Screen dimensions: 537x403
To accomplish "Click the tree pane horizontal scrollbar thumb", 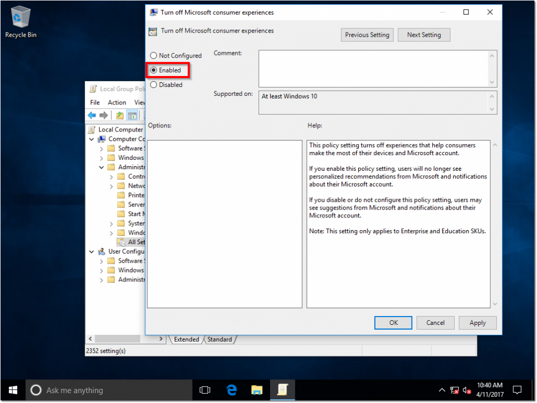I will (117, 339).
